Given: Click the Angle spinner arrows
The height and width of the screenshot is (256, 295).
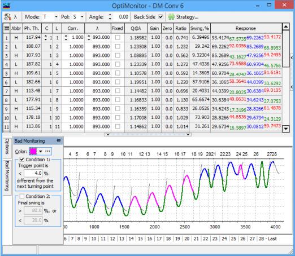Looking at the screenshot, I should (x=110, y=17).
